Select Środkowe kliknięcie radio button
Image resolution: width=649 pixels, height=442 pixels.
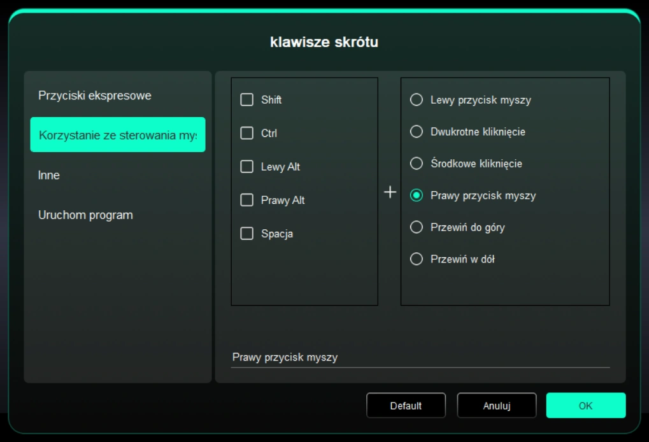[x=417, y=164]
